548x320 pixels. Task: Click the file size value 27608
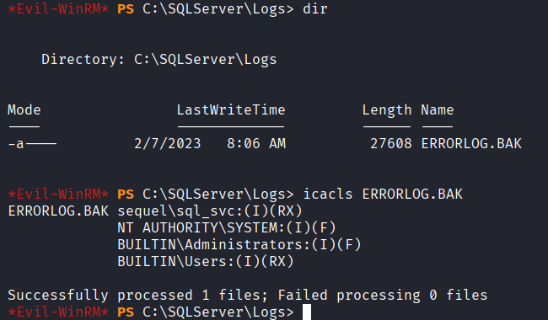click(x=391, y=143)
